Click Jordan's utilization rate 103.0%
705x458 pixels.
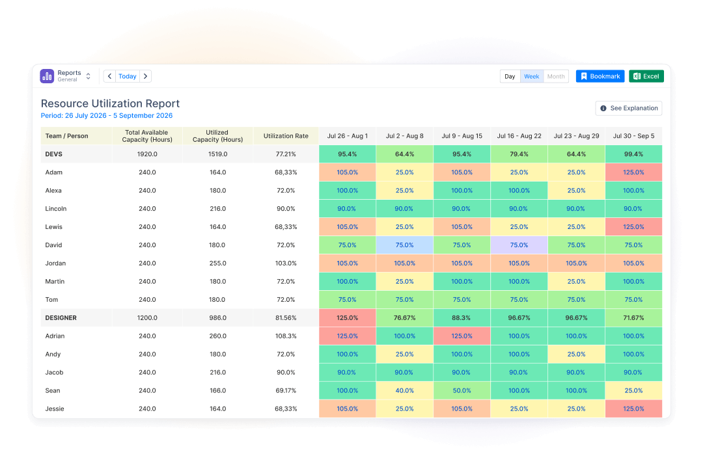(x=286, y=263)
